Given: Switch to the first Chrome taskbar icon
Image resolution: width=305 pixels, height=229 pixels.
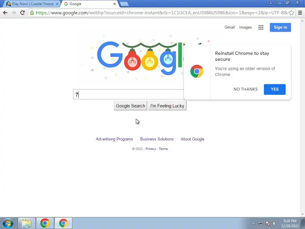Looking at the screenshot, I should [45, 223].
